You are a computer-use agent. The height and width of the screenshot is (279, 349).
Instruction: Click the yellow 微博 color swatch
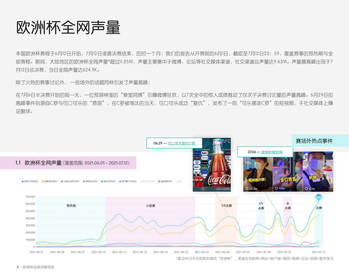click(43, 181)
